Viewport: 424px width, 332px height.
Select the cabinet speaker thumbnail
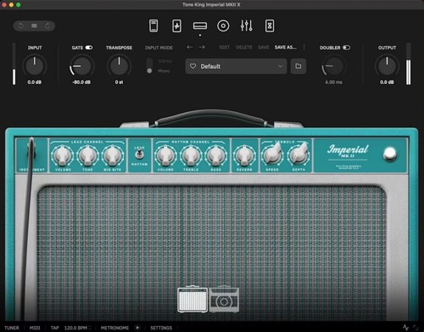tap(224, 300)
